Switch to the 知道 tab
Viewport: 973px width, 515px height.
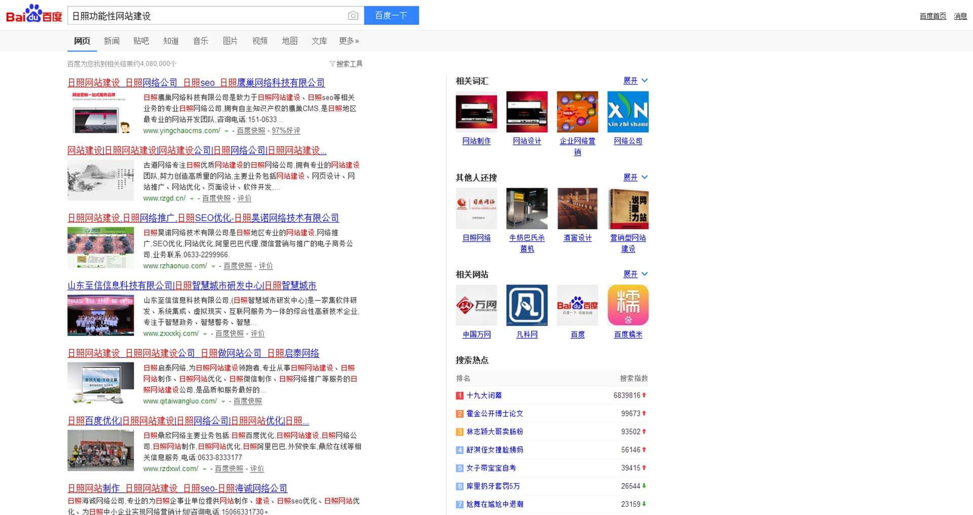[x=171, y=41]
